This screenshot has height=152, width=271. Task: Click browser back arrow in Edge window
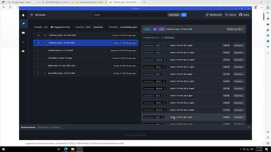click(4, 7)
